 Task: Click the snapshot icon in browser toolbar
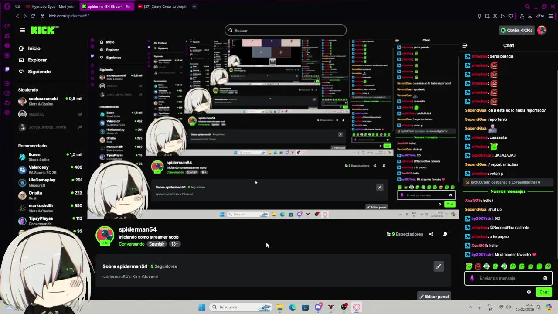pyautogui.click(x=487, y=16)
